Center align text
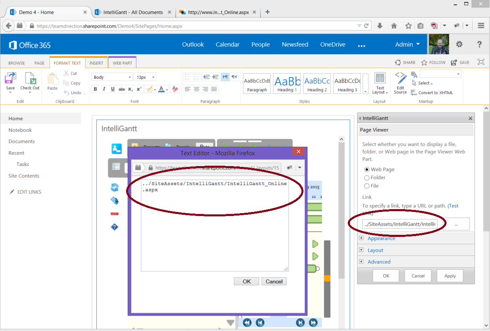The height and width of the screenshot is (331, 490). click(197, 89)
